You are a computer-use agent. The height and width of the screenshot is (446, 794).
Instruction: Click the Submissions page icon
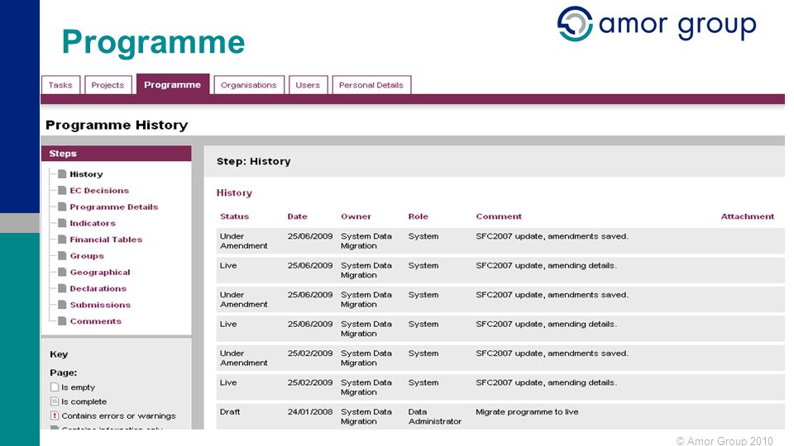point(62,305)
